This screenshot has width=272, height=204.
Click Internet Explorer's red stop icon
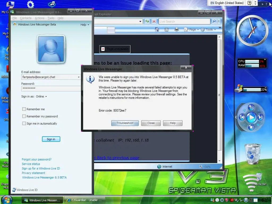point(154,21)
